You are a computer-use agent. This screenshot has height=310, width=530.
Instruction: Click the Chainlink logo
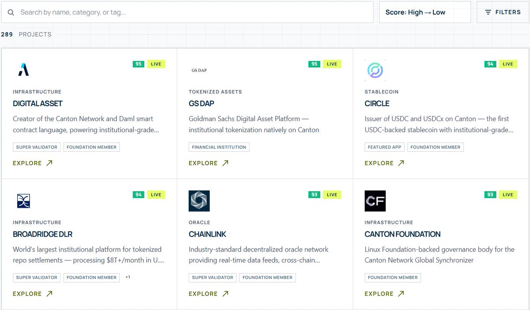(199, 201)
